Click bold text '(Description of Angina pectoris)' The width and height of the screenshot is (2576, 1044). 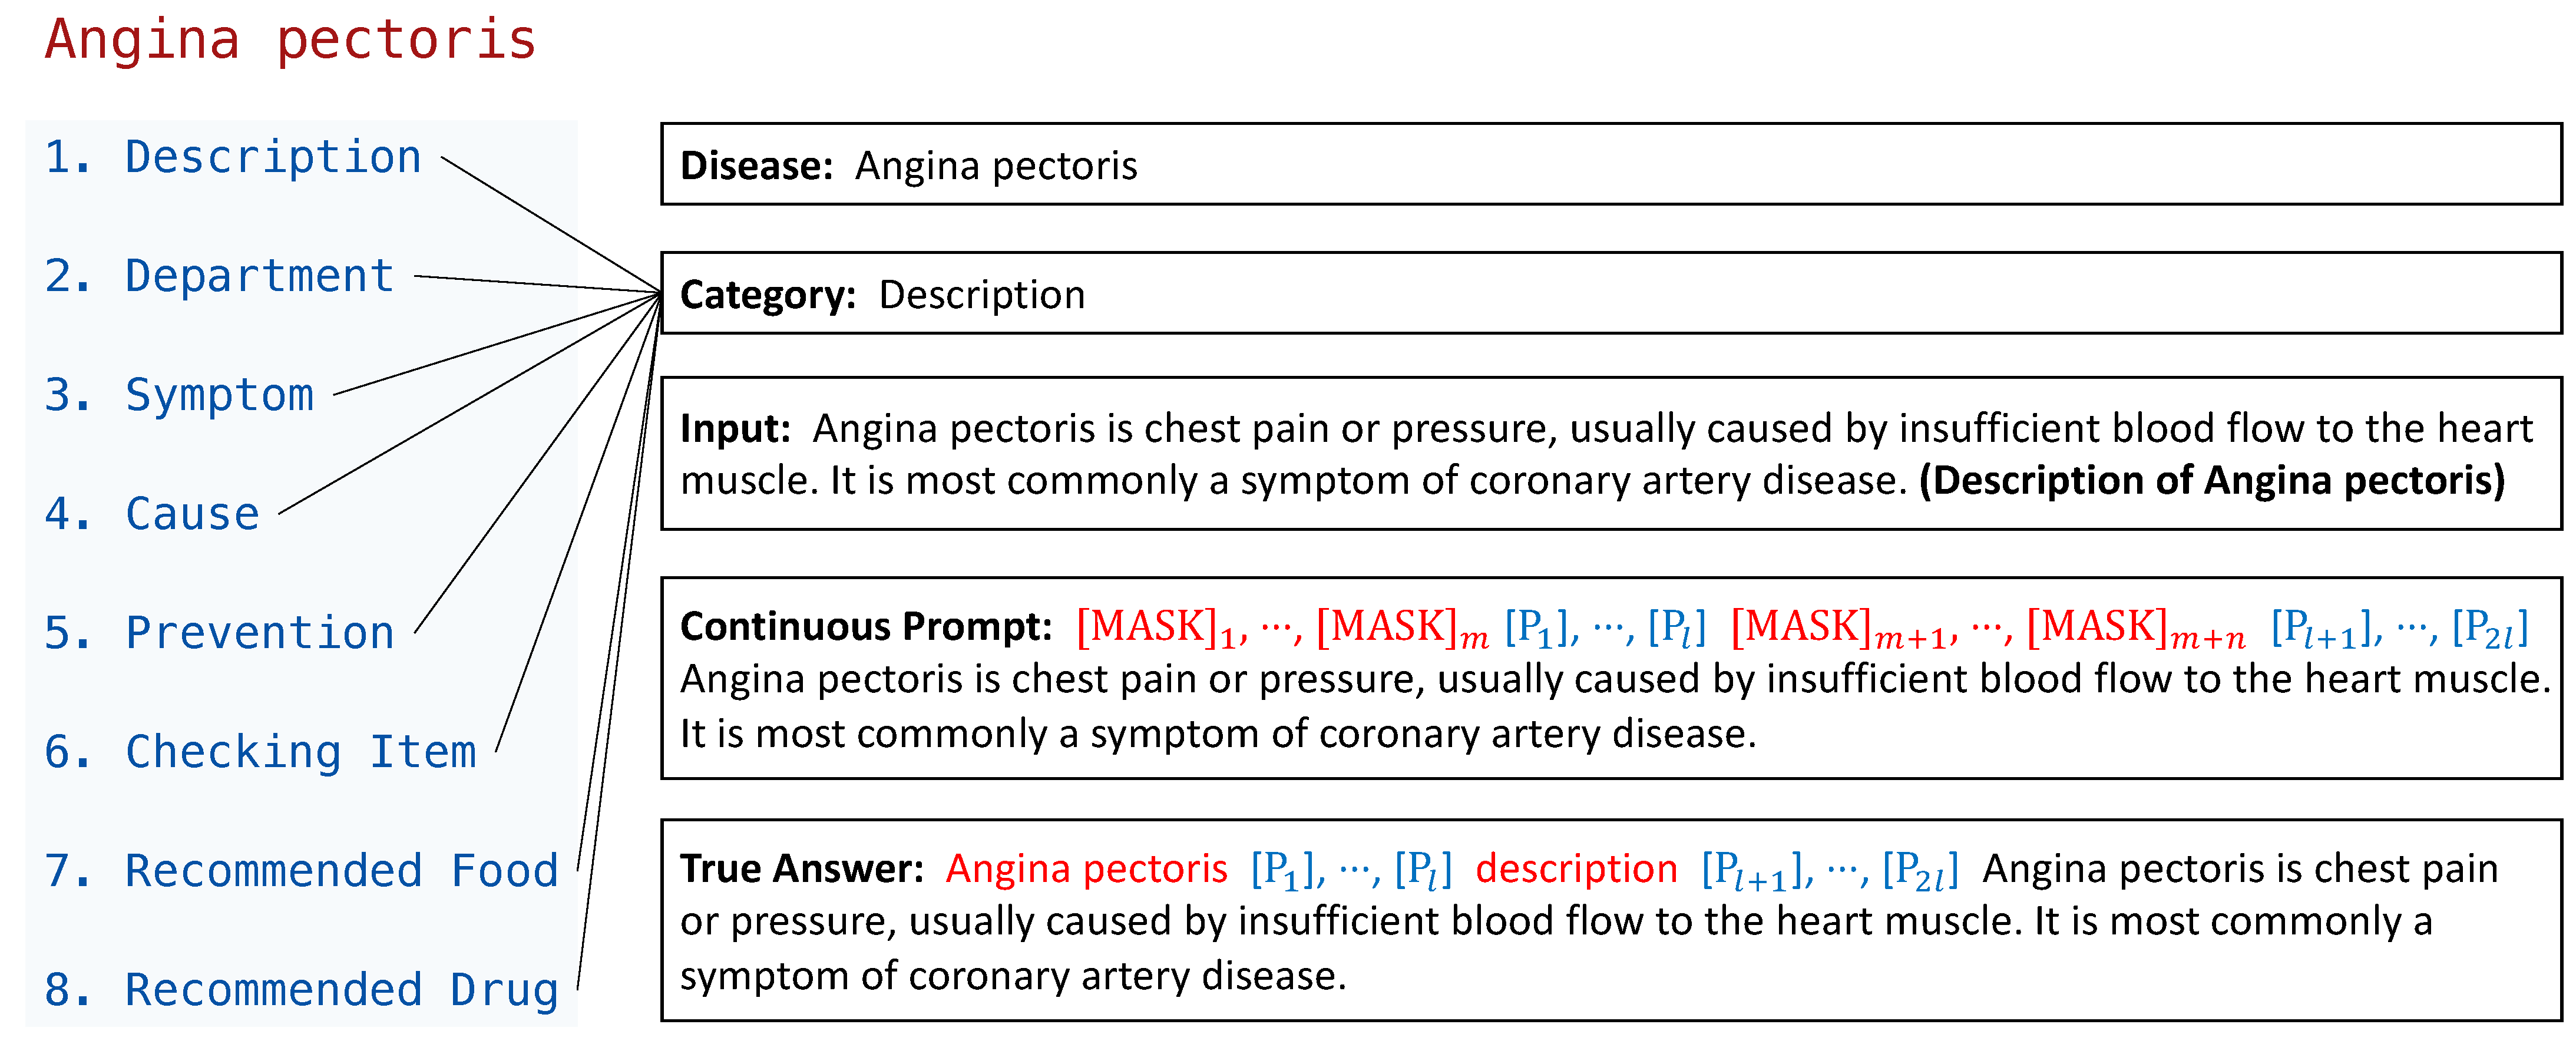pyautogui.click(x=2212, y=481)
